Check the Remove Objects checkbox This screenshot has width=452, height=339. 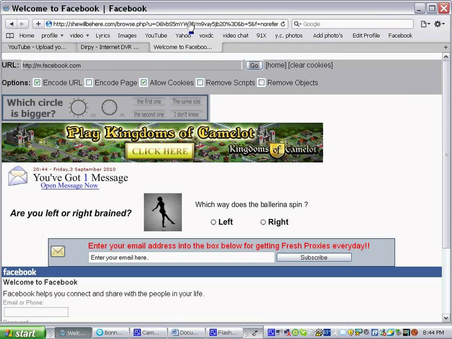tap(261, 82)
